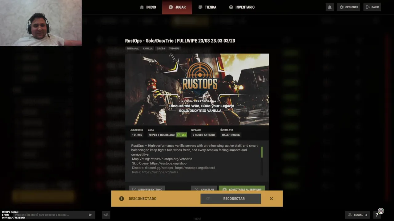Click the notifications bell icon
Image resolution: width=394 pixels, height=221 pixels.
330,7
